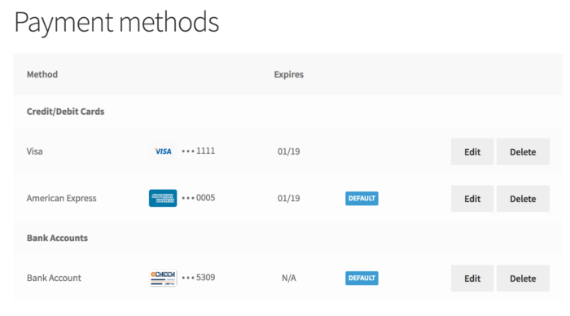This screenshot has height=316, width=570.
Task: Edit the Visa card ending 1111
Action: tap(472, 151)
